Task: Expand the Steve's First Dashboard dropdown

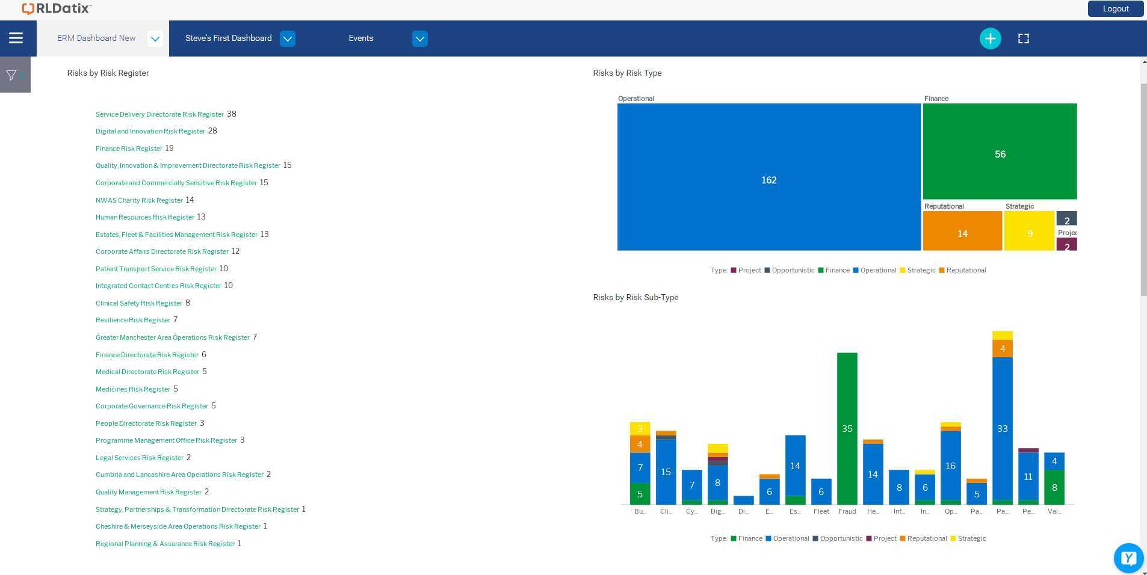Action: pyautogui.click(x=287, y=38)
